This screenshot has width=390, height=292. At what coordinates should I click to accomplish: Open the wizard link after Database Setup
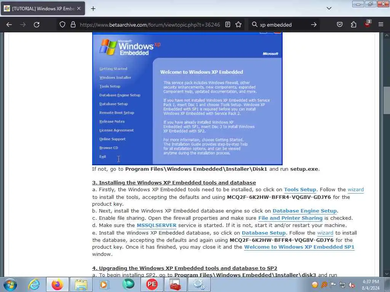[325, 233]
